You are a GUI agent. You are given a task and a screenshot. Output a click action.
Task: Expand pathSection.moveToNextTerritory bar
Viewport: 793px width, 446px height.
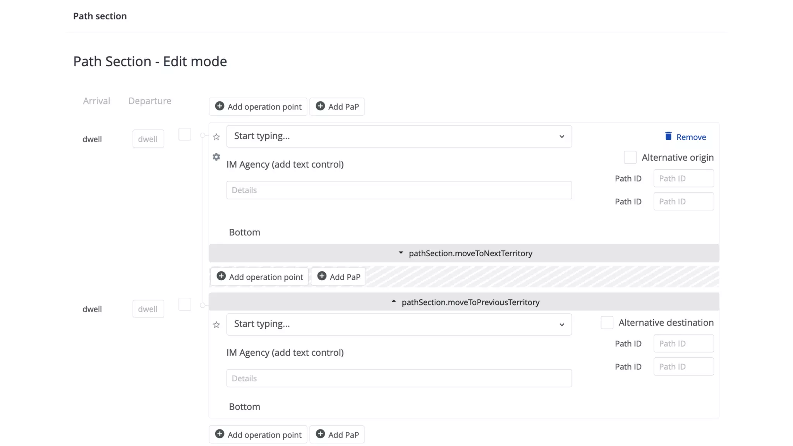click(x=464, y=253)
